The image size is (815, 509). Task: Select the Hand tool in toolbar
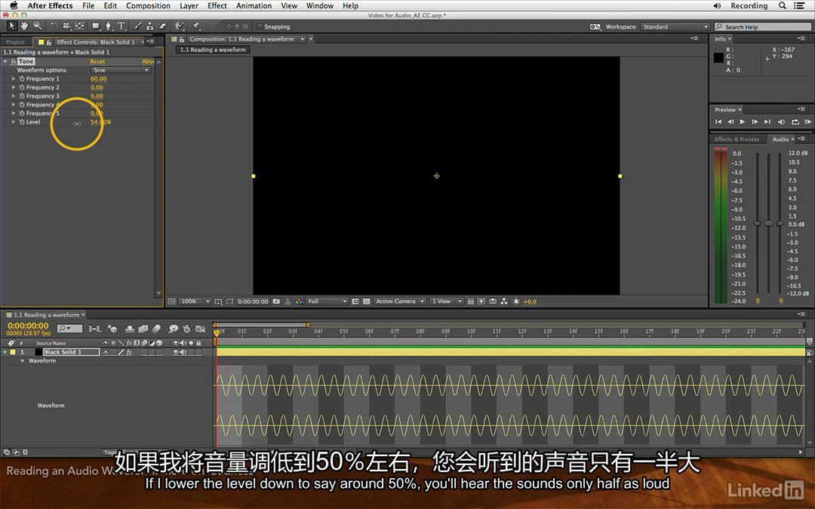tap(24, 26)
